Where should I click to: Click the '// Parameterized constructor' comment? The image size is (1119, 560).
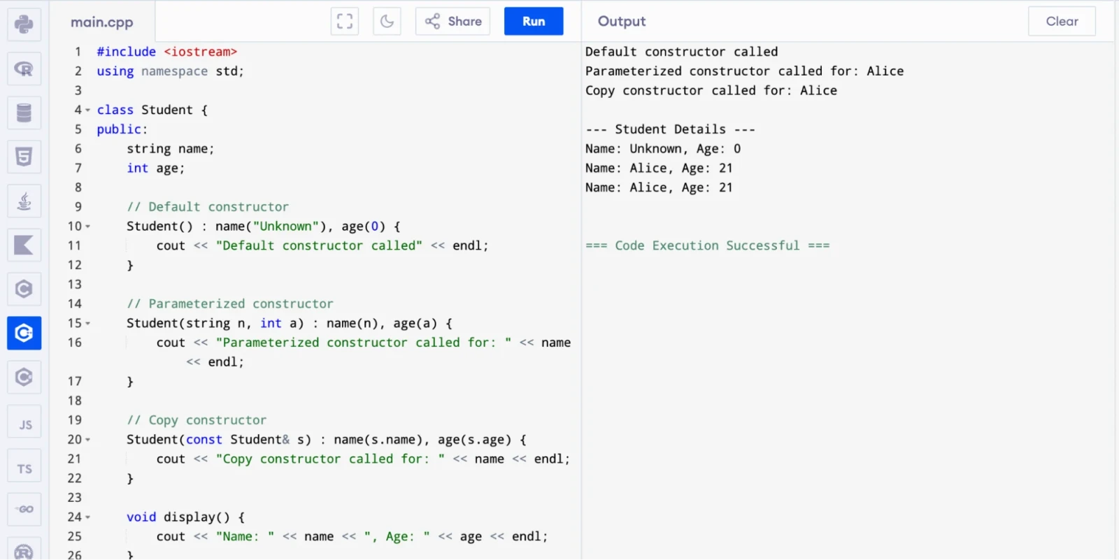pyautogui.click(x=230, y=304)
